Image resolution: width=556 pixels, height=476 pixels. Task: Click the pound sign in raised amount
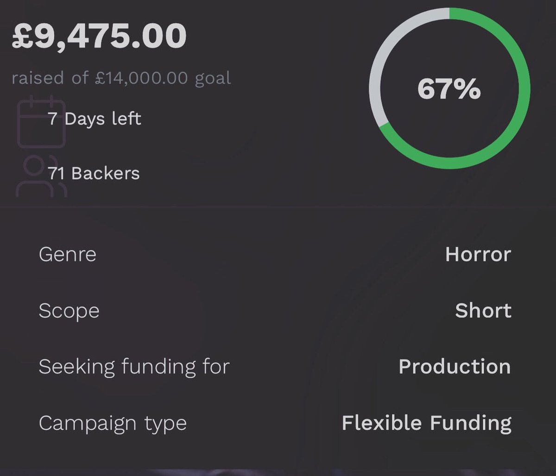tap(21, 37)
